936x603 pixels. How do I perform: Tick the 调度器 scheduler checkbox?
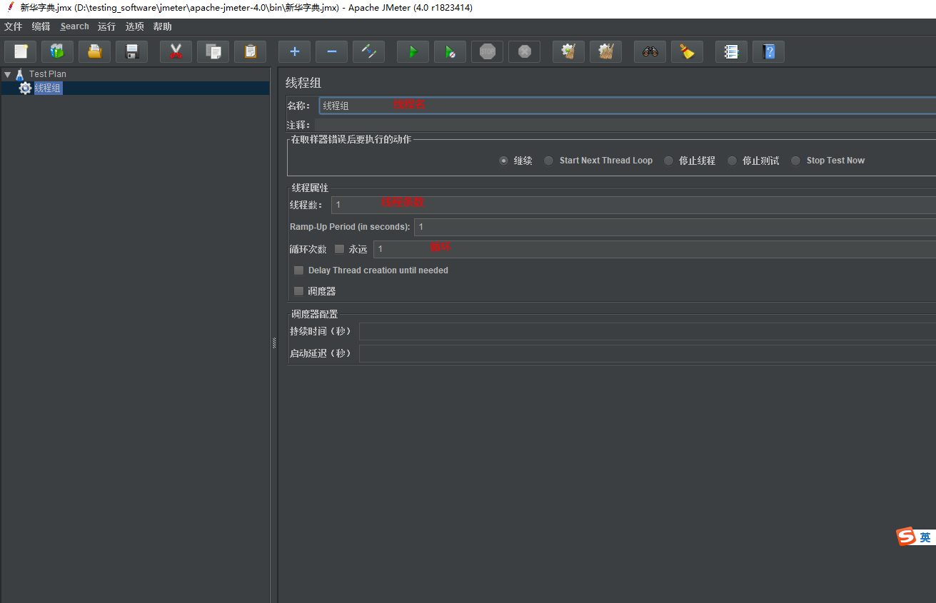pos(299,291)
